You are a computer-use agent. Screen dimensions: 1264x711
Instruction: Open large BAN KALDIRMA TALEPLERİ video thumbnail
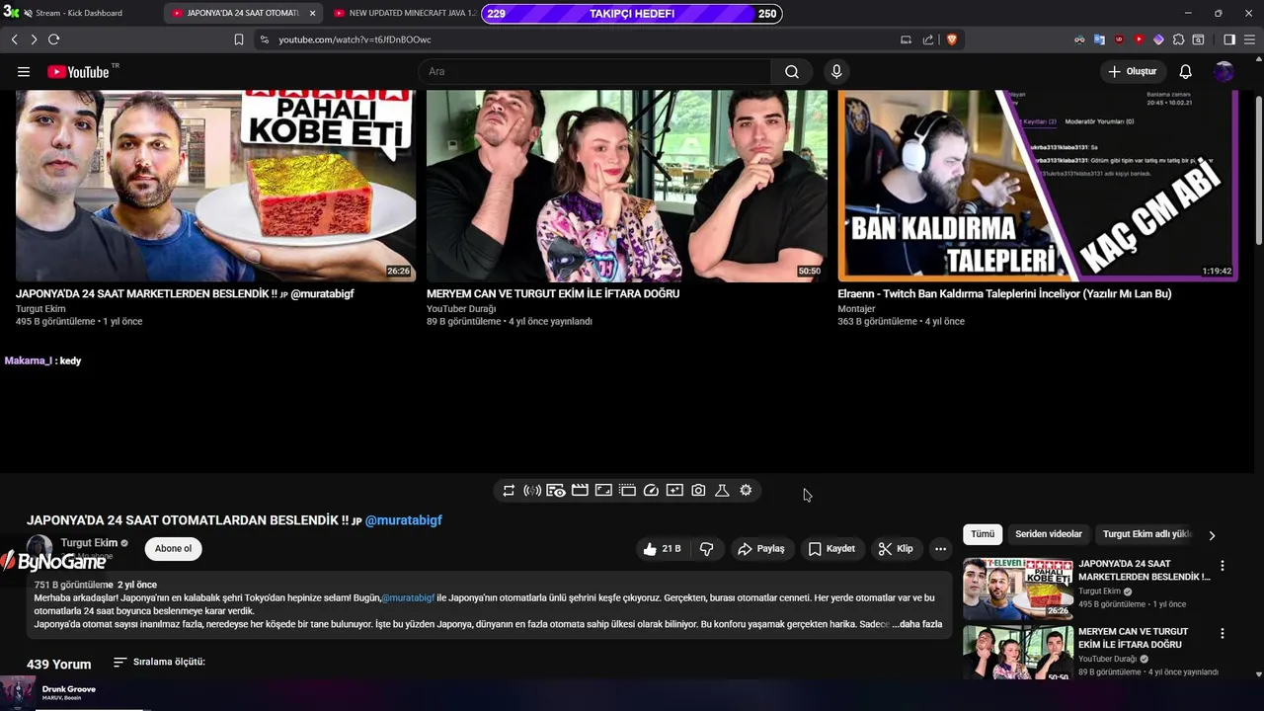1038,186
